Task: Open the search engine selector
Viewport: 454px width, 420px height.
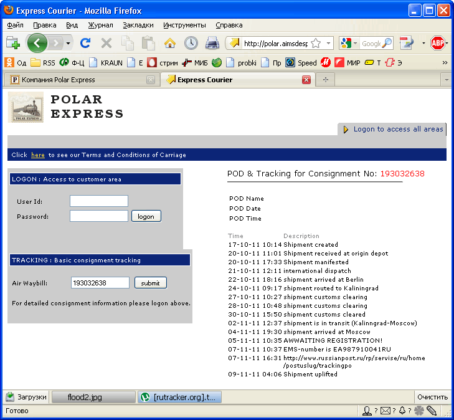Action: pos(349,44)
